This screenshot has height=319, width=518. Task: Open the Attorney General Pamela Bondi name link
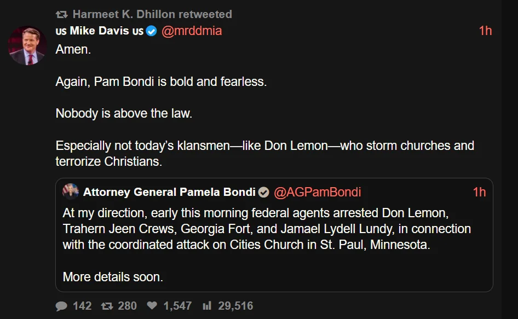(169, 192)
